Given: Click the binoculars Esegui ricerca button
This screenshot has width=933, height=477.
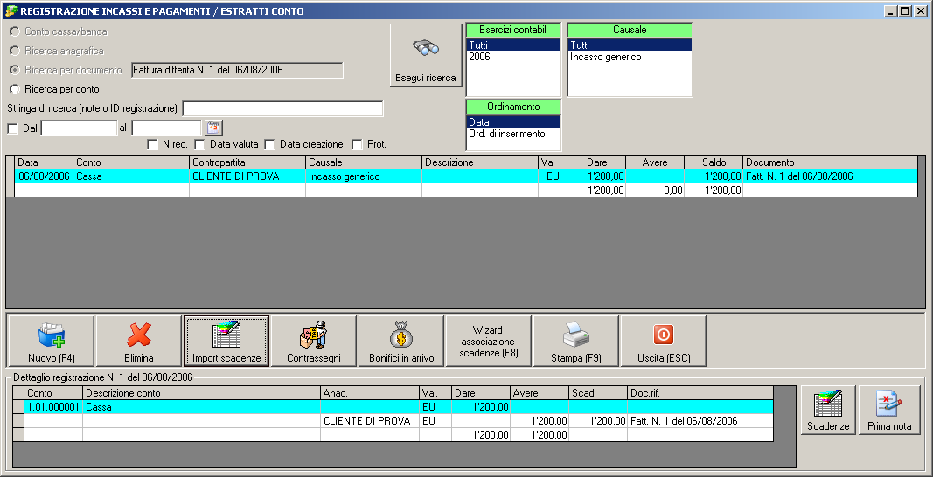Looking at the screenshot, I should click(426, 55).
